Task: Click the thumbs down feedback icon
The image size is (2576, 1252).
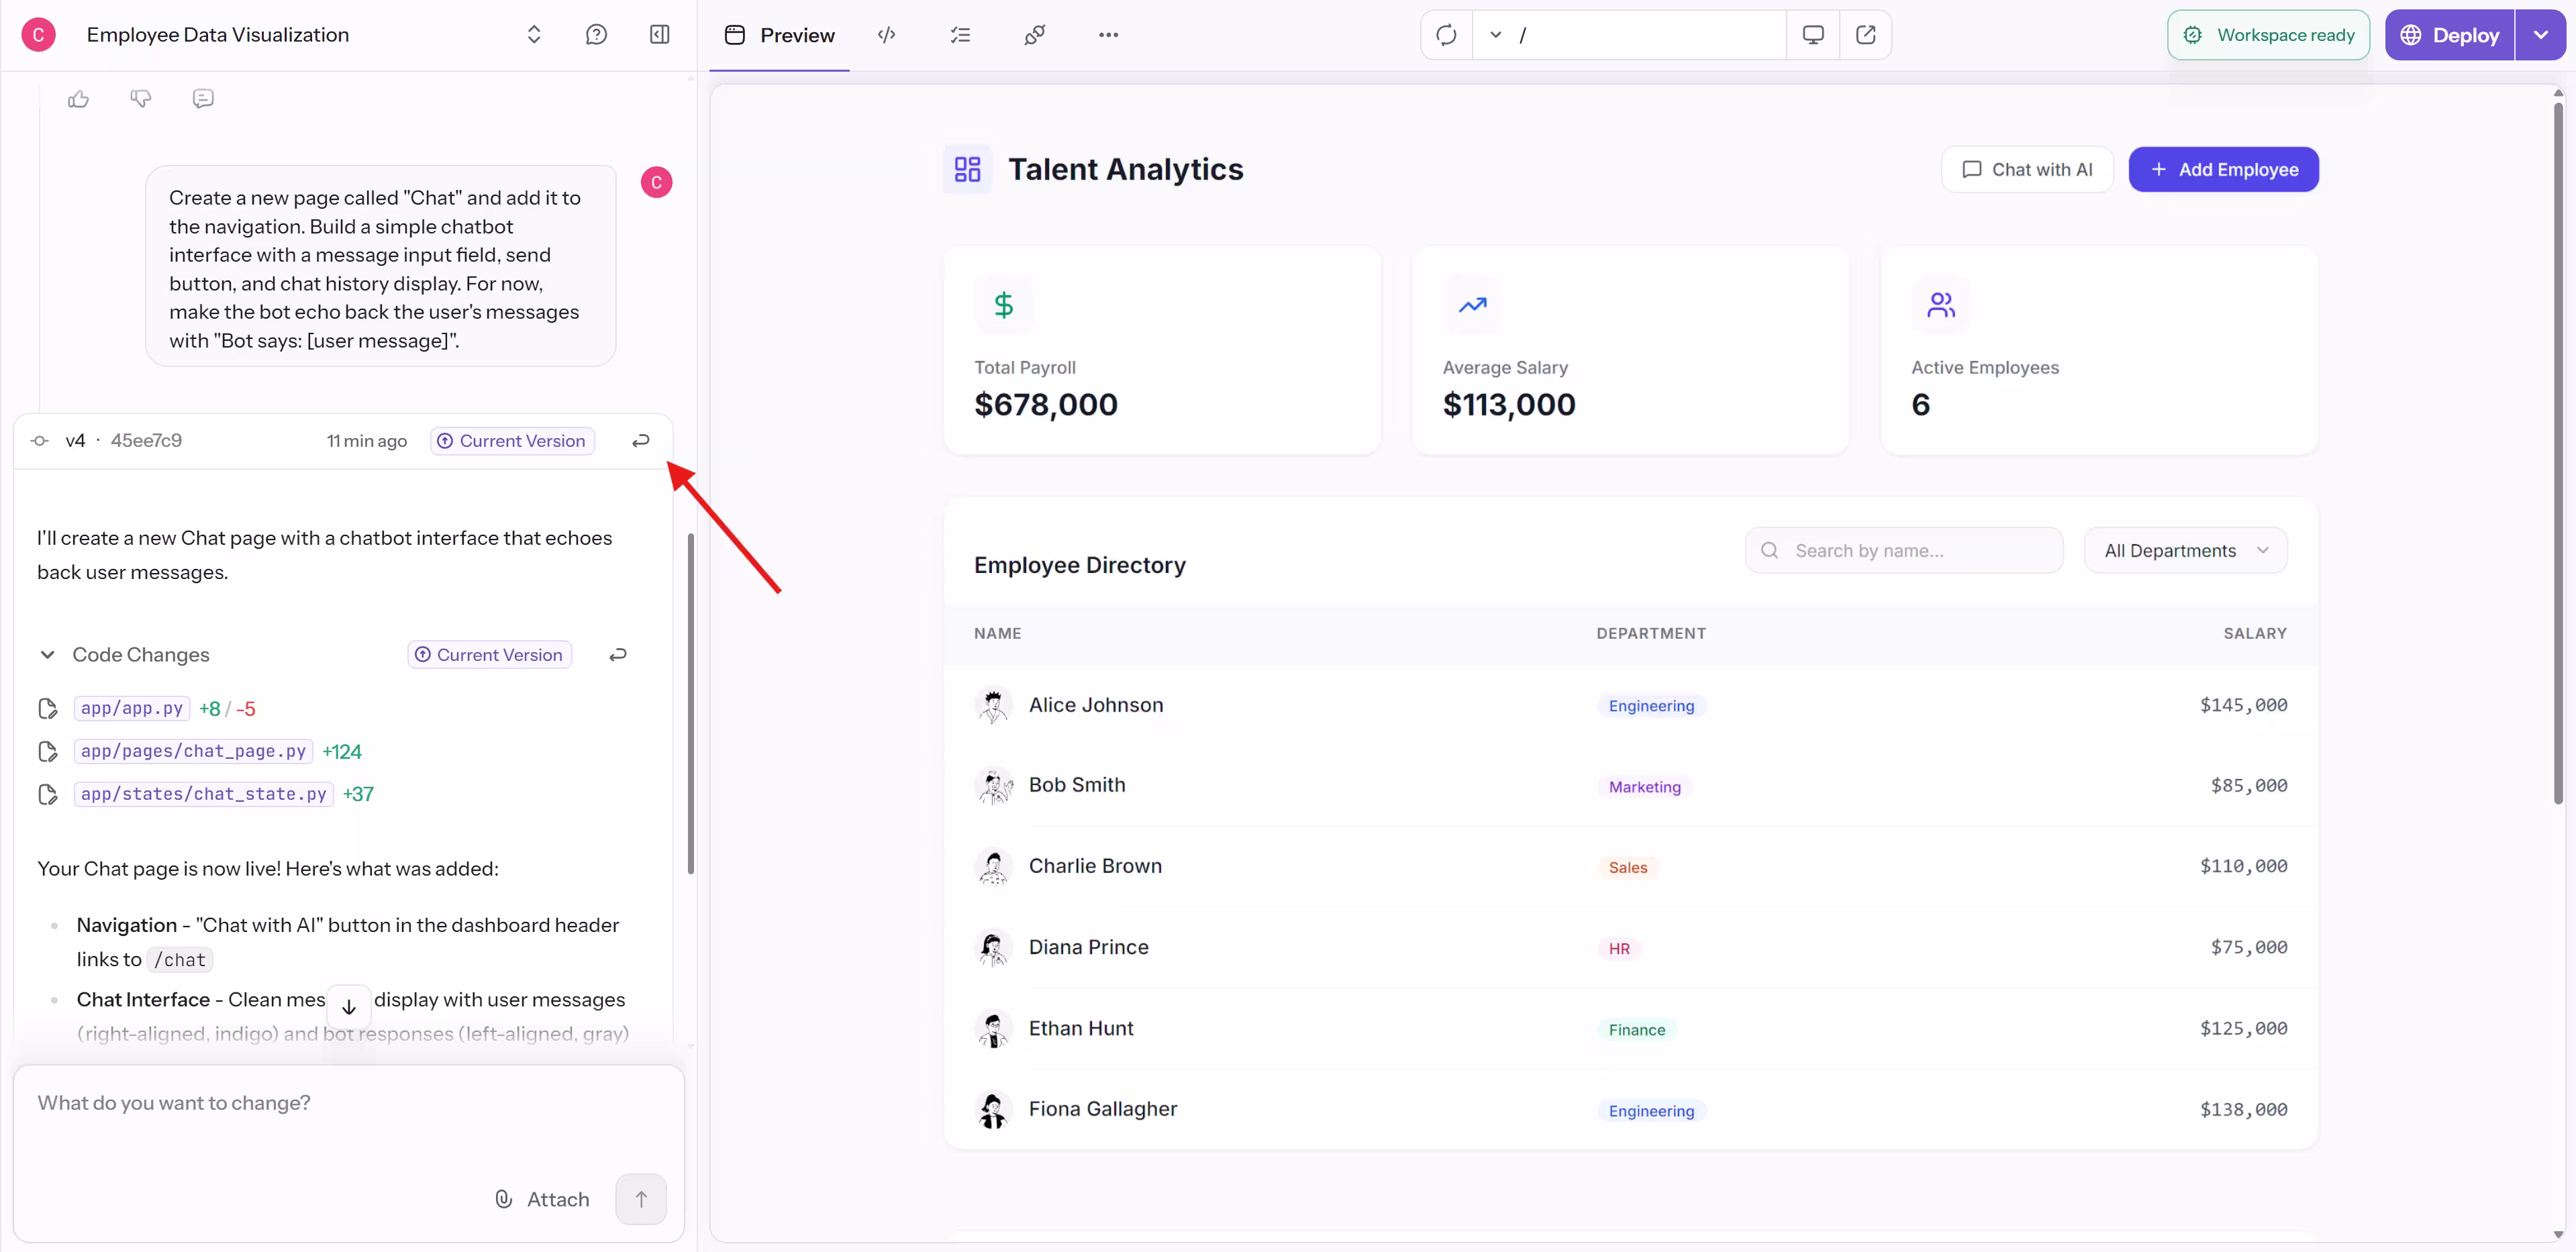Action: pyautogui.click(x=141, y=99)
